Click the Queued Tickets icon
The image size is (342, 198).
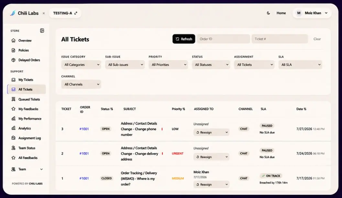click(x=14, y=99)
